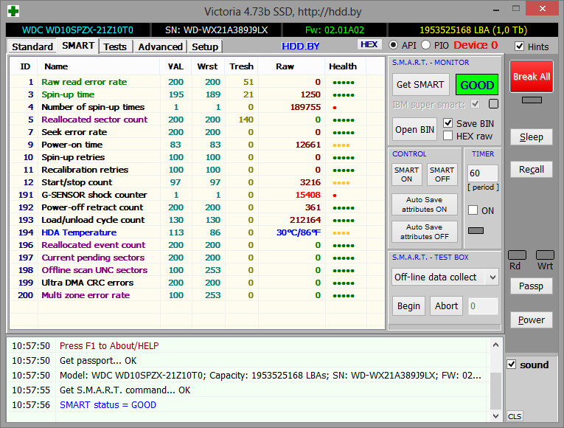Open the HDD.BY link

tap(300, 46)
